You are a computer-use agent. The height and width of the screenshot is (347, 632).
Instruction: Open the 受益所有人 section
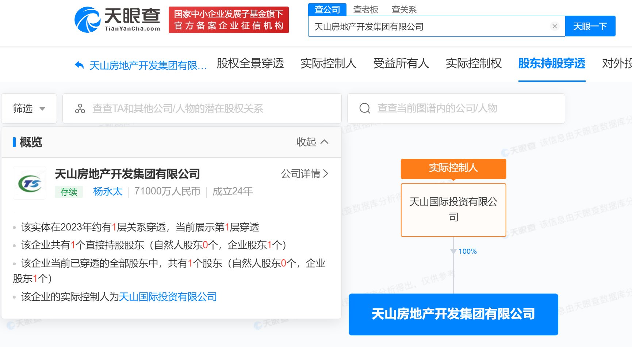pos(401,64)
